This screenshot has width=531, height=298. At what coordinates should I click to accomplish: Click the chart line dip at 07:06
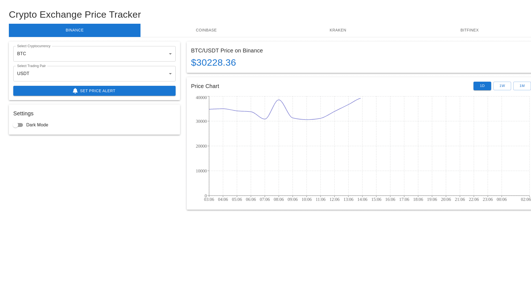click(265, 119)
